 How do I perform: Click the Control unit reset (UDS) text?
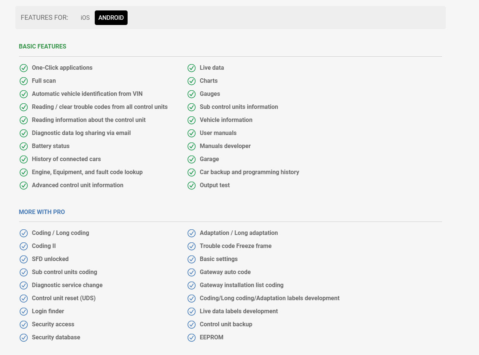[64, 298]
